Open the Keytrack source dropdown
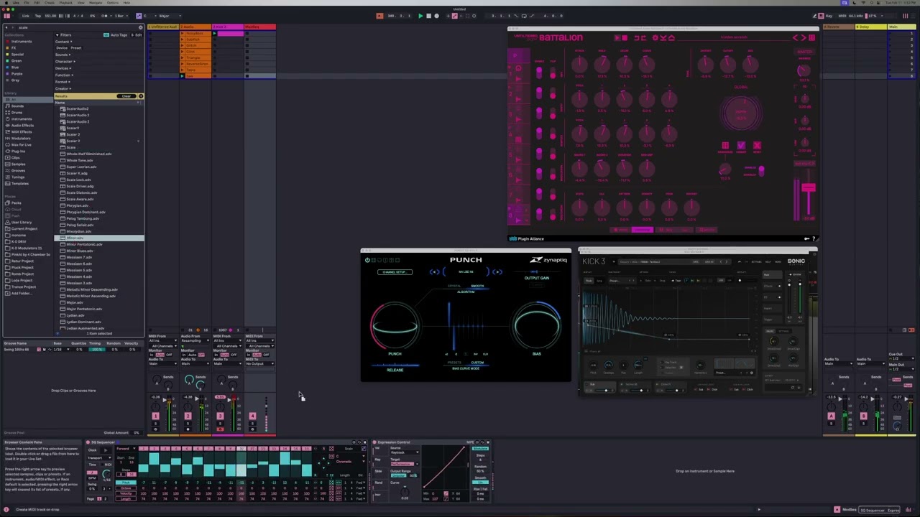920x517 pixels. click(406, 452)
